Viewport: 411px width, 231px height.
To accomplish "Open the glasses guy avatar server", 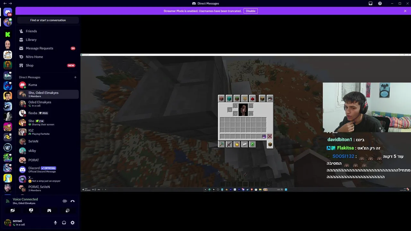I will click(8, 96).
